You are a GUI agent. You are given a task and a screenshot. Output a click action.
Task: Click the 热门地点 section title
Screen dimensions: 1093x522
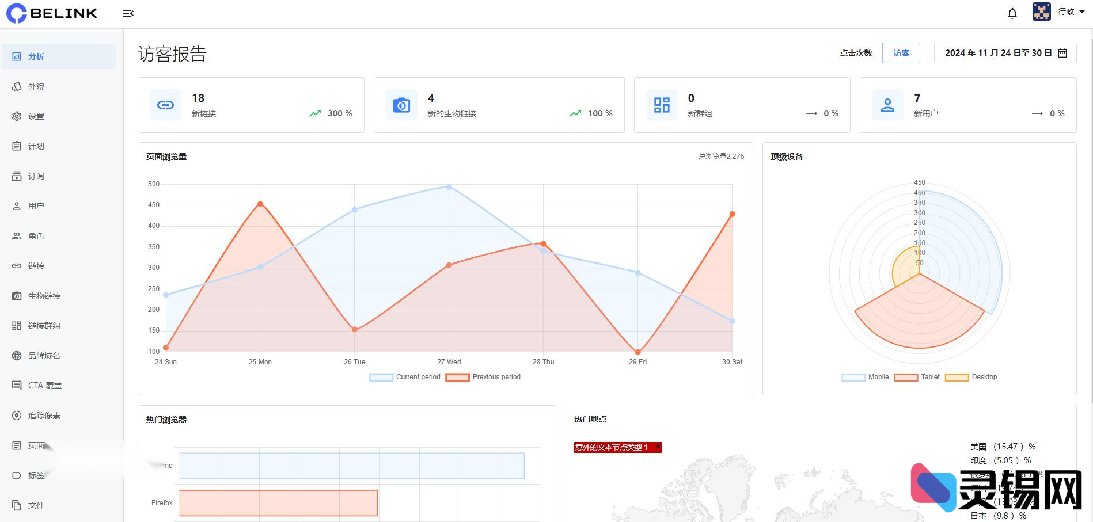590,419
